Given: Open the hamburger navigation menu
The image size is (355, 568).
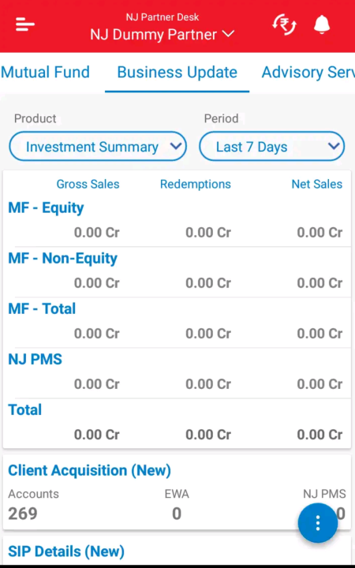Looking at the screenshot, I should (x=25, y=24).
